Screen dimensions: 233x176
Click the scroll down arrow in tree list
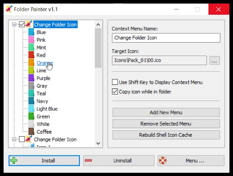pyautogui.click(x=98, y=143)
